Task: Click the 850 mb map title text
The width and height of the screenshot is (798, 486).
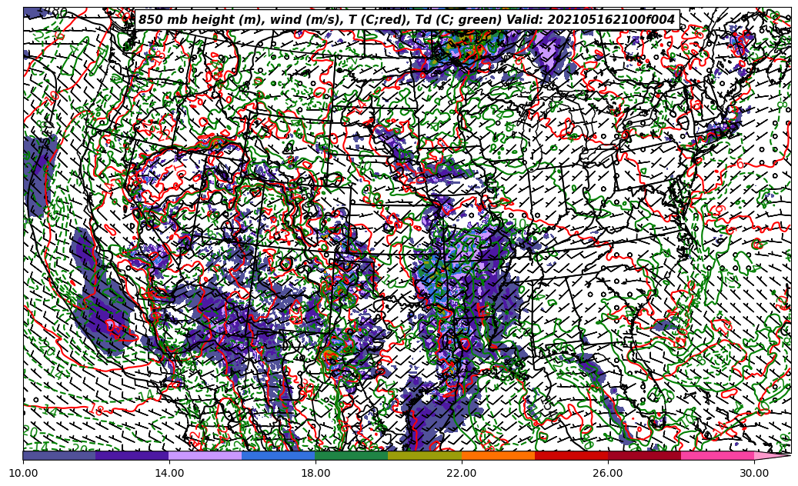Action: (406, 20)
